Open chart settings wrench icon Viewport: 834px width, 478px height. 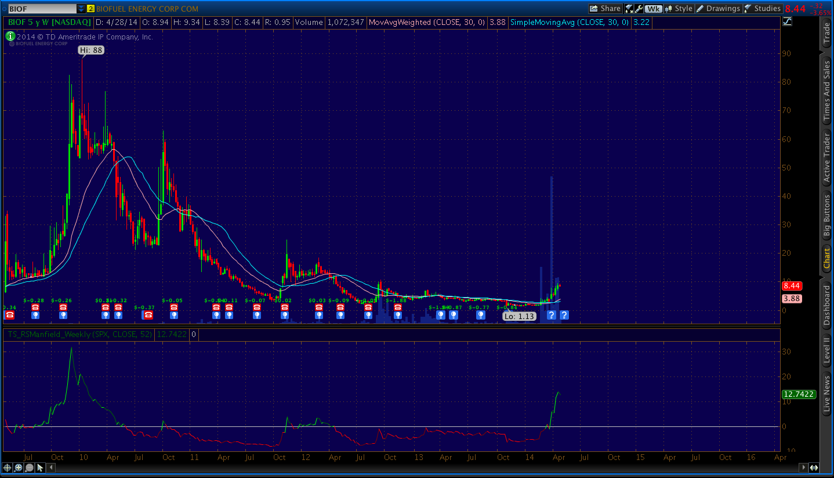click(639, 9)
